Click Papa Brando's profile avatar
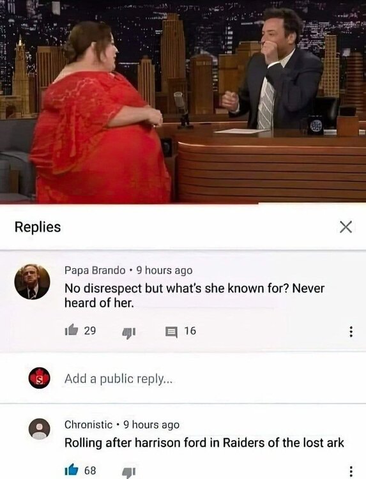366x479 pixels. click(x=32, y=282)
